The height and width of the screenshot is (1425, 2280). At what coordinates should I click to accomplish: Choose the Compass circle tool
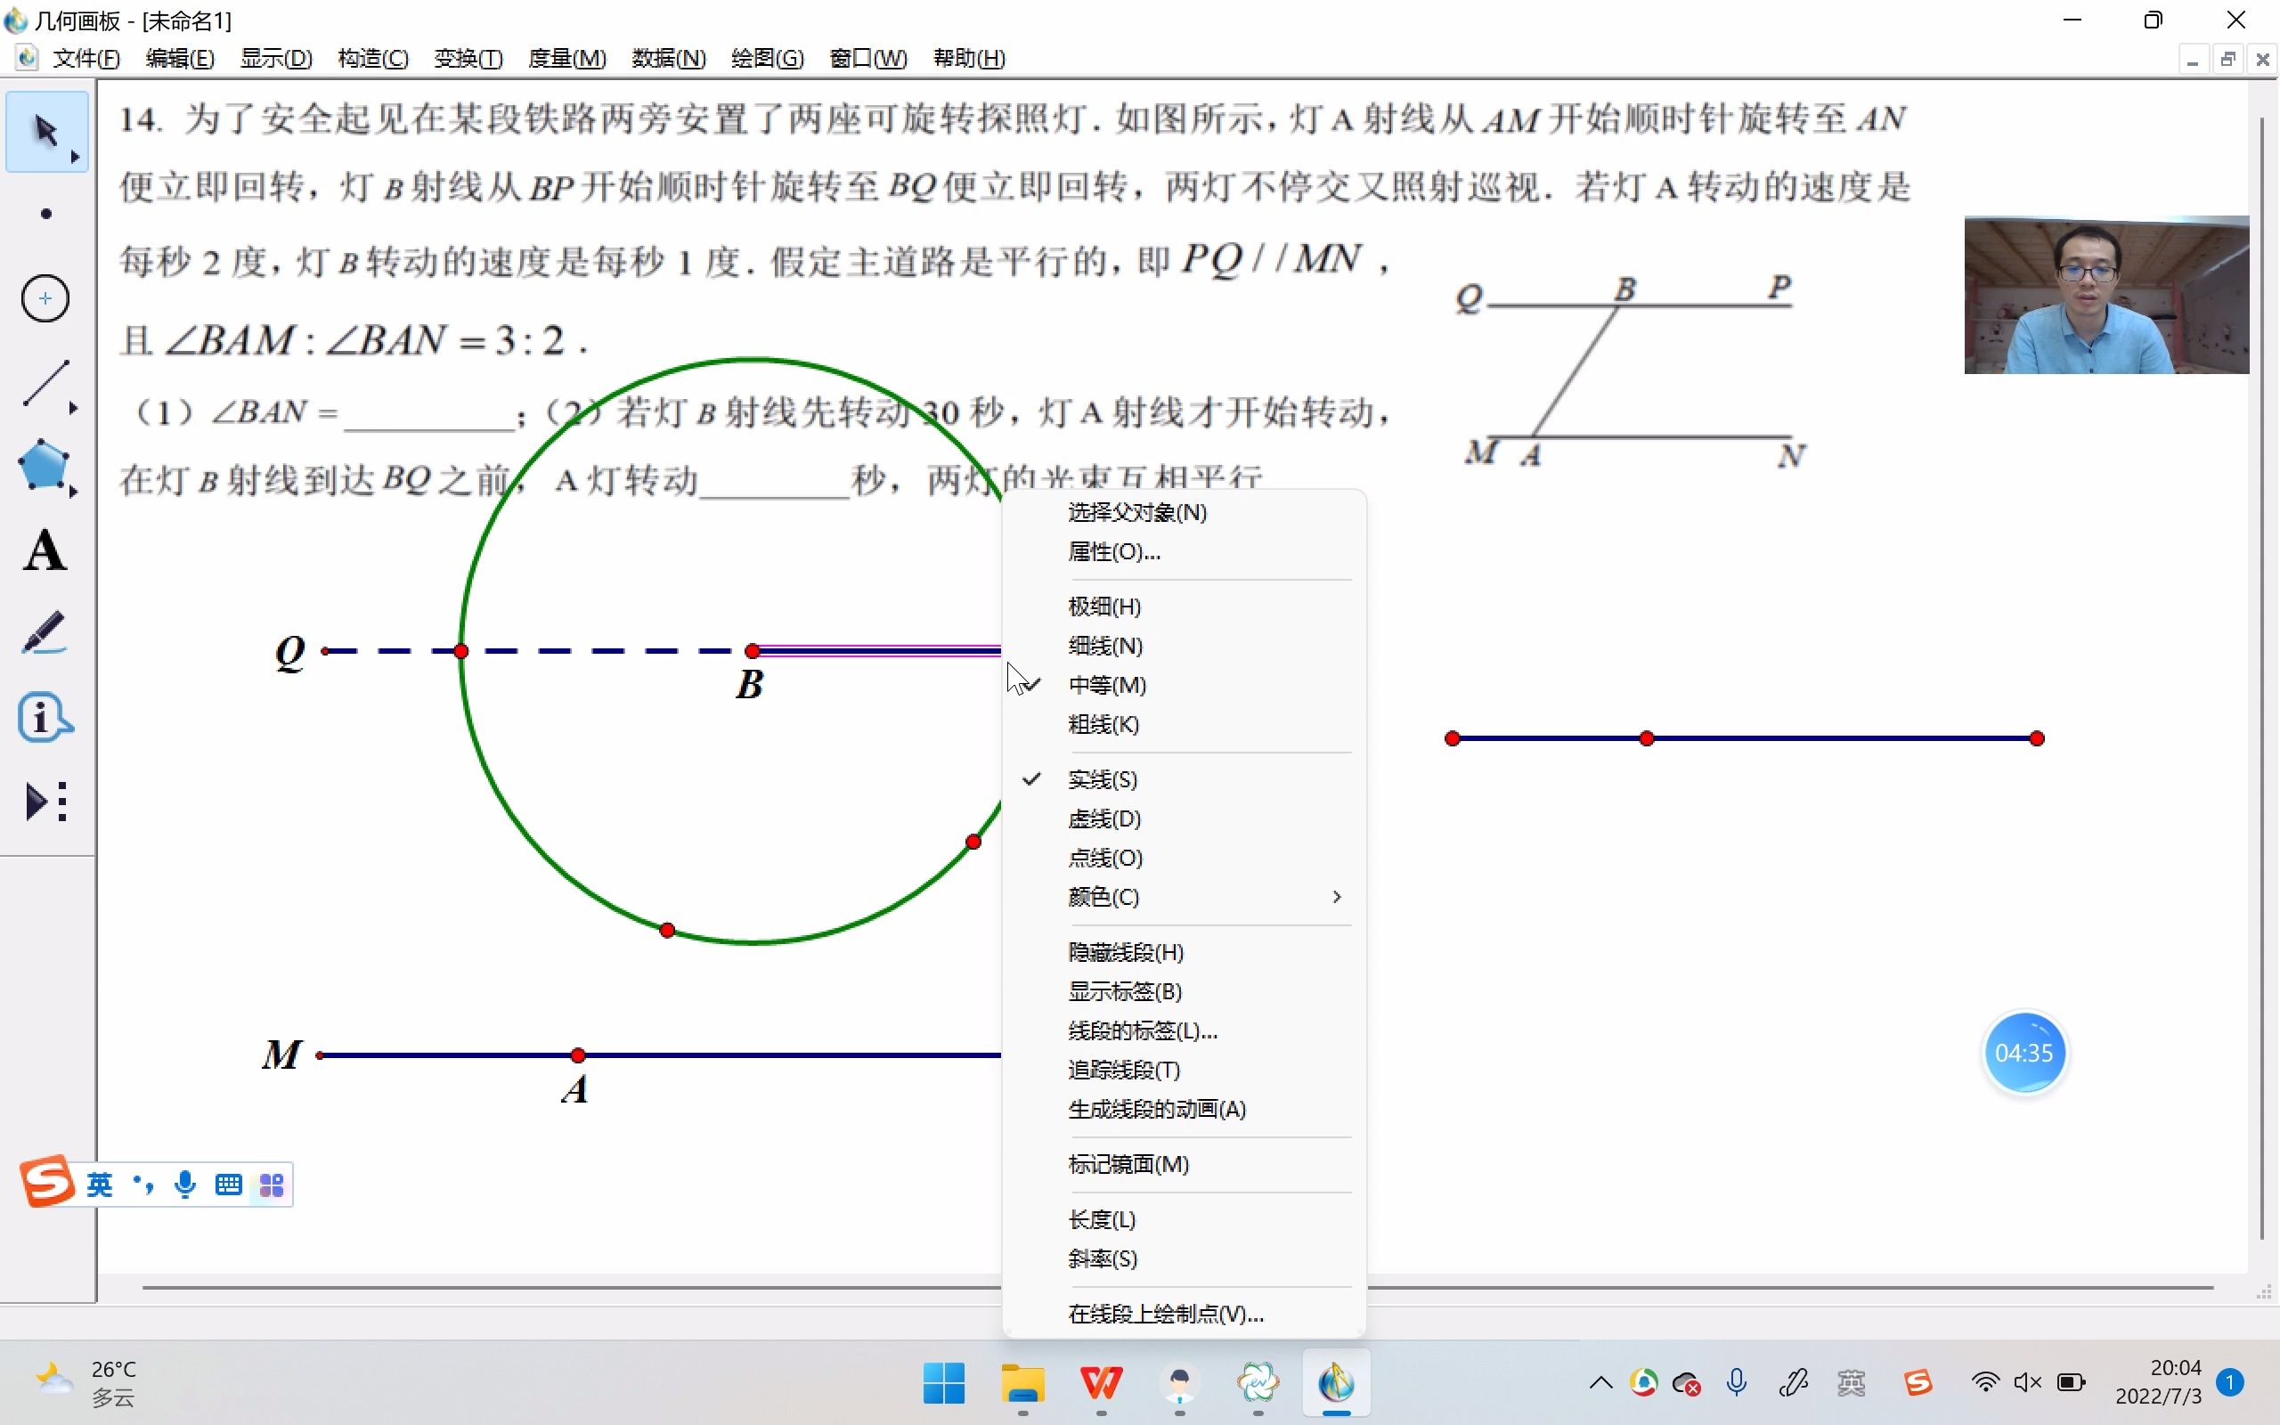tap(45, 298)
